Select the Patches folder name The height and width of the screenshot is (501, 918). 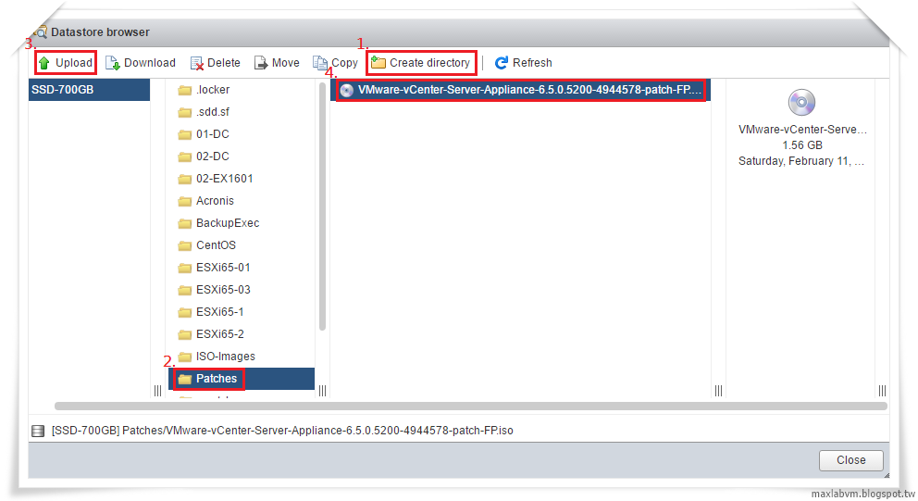(x=217, y=379)
